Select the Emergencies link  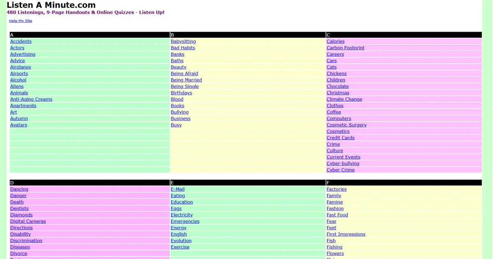click(185, 222)
